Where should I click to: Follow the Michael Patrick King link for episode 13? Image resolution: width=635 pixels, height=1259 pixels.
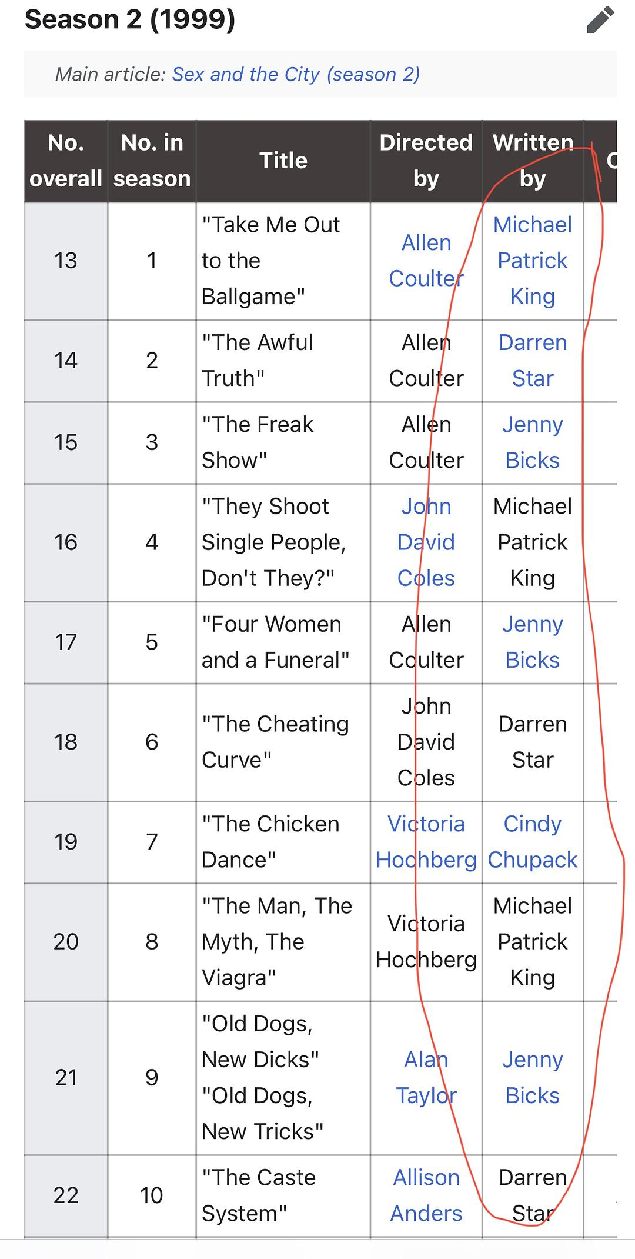(532, 261)
